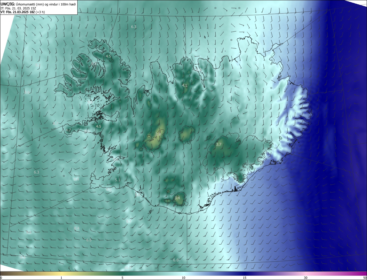The height and width of the screenshot is (280, 367).
Task: Click the 4.7 value on the western peninsula tip
Action: [68, 130]
